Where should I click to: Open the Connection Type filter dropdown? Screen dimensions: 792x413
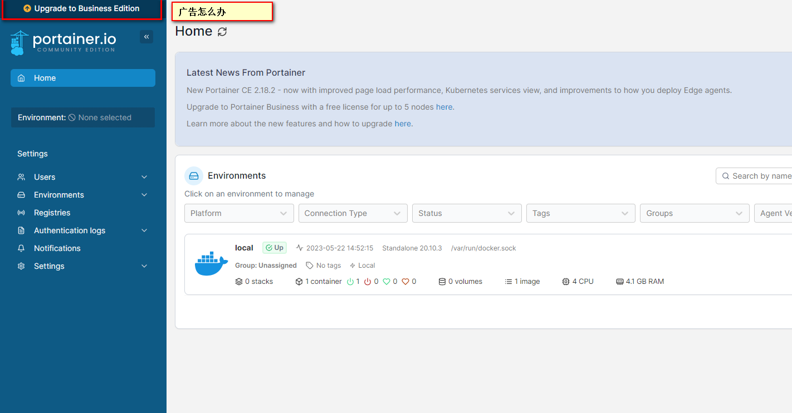coord(353,213)
